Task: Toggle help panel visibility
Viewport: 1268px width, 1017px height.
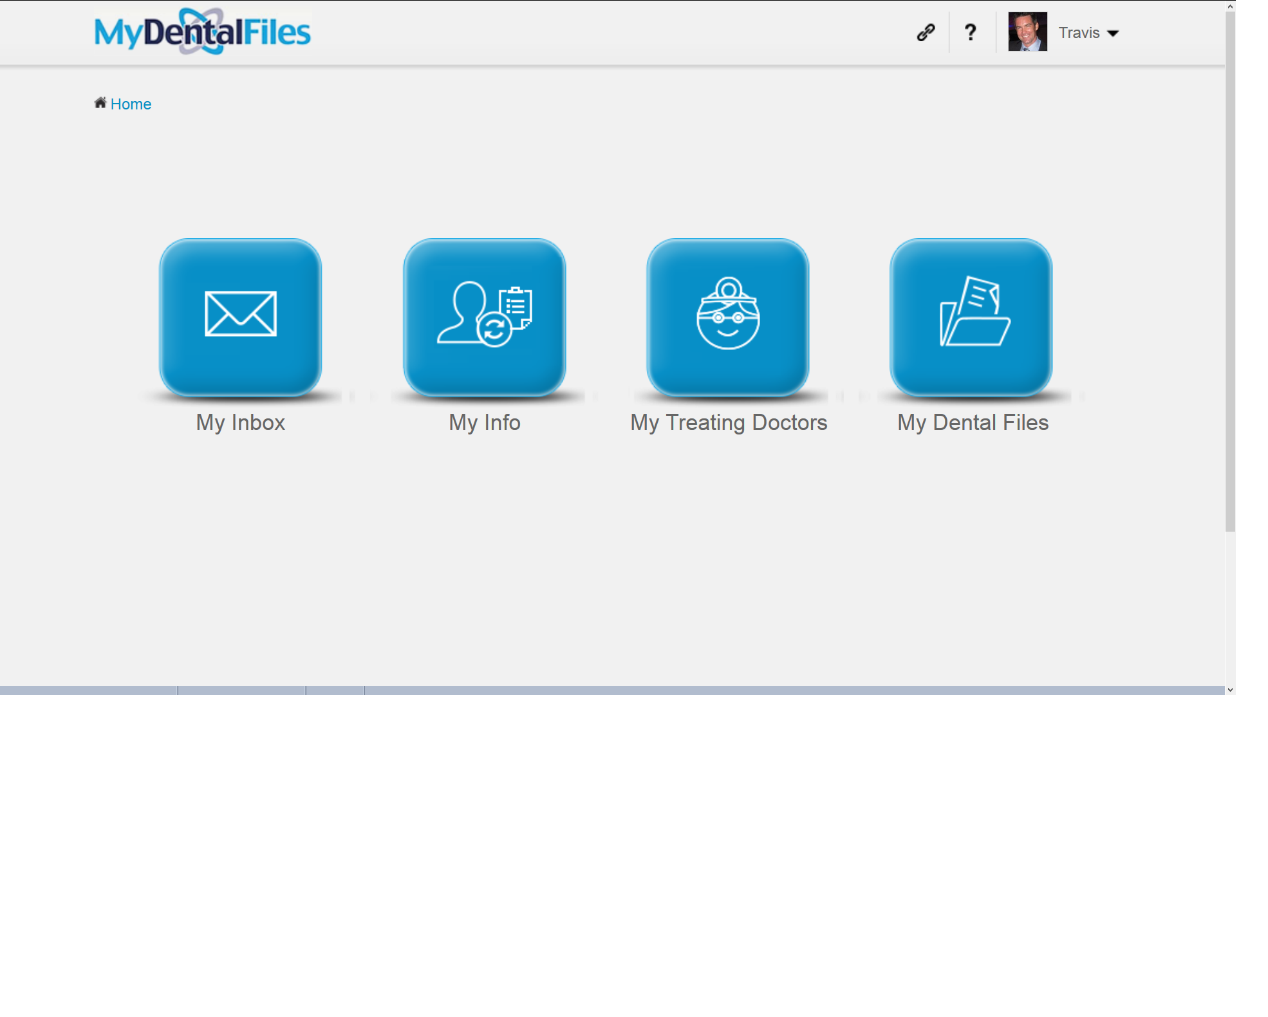Action: click(x=969, y=32)
